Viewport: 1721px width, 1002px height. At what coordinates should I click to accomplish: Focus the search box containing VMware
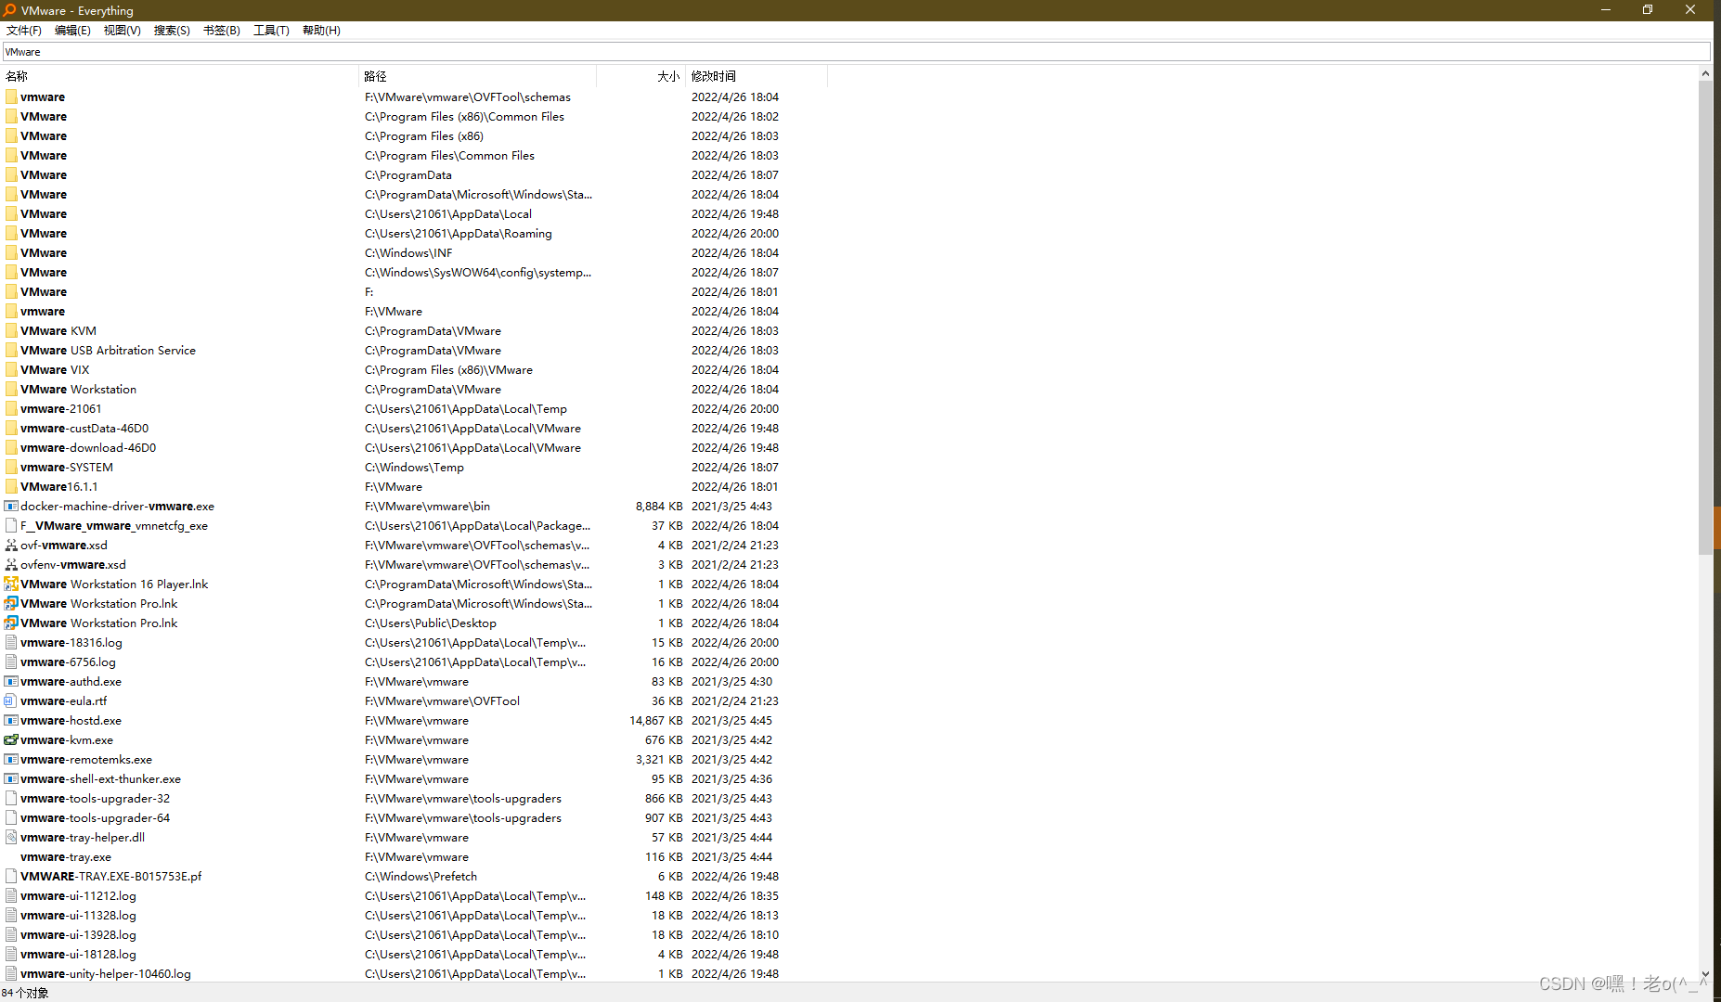[x=856, y=52]
